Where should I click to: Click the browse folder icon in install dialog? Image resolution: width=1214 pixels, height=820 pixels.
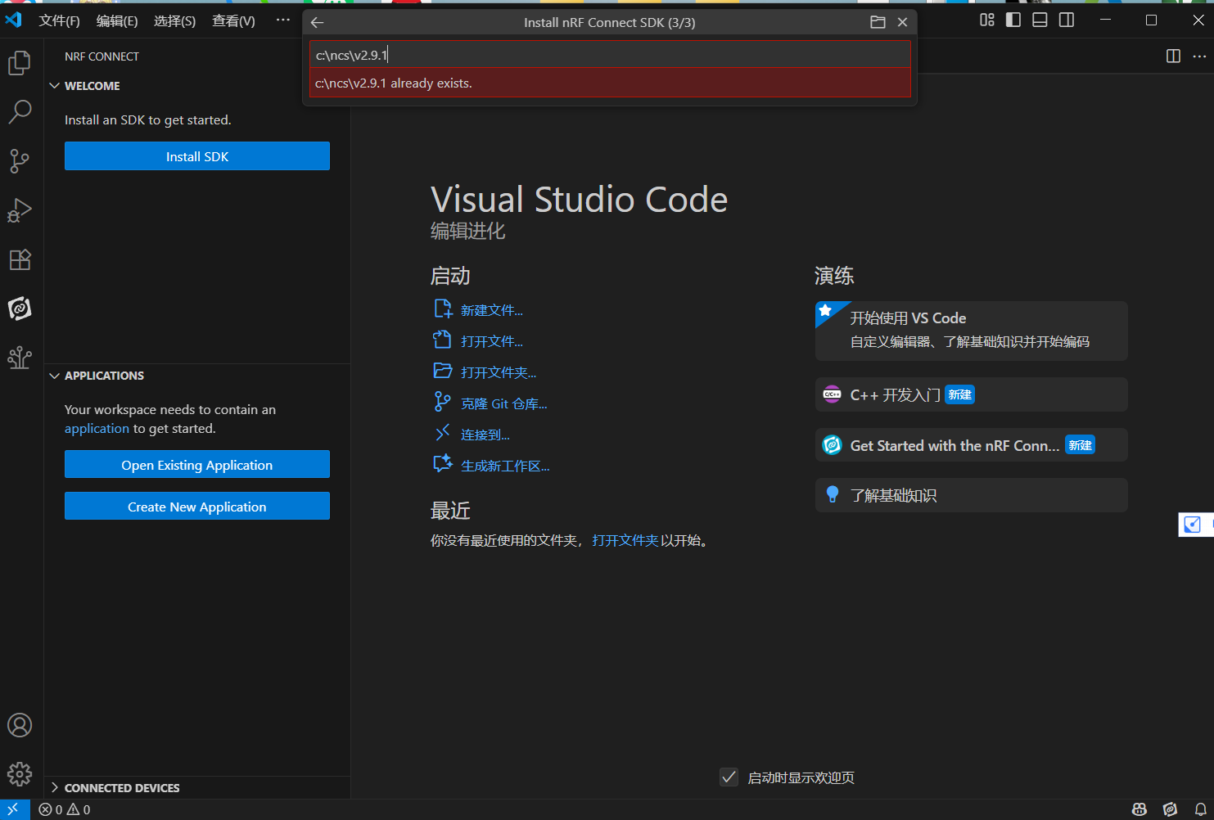point(878,23)
